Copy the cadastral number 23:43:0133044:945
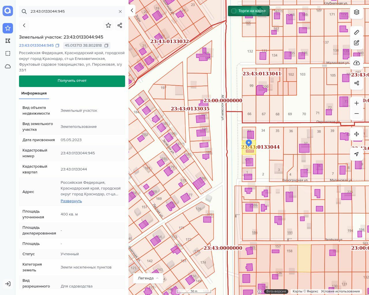 coord(57,46)
